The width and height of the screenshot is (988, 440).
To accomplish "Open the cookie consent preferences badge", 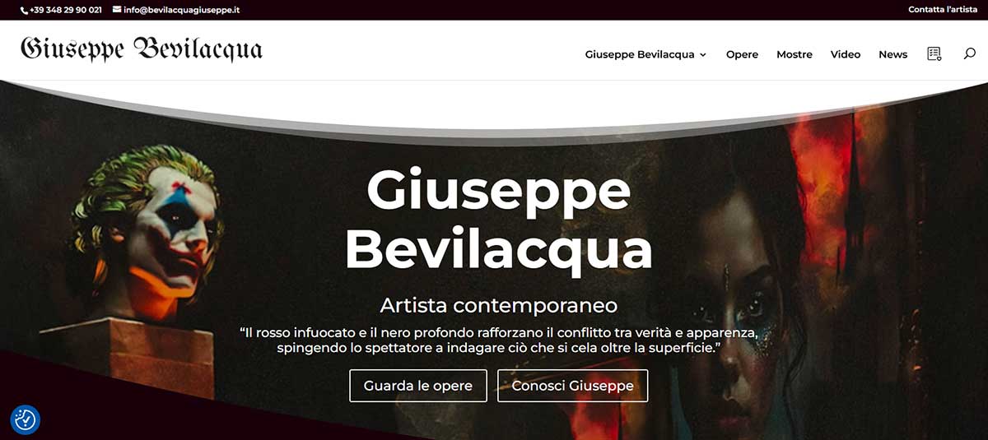I will (26, 419).
